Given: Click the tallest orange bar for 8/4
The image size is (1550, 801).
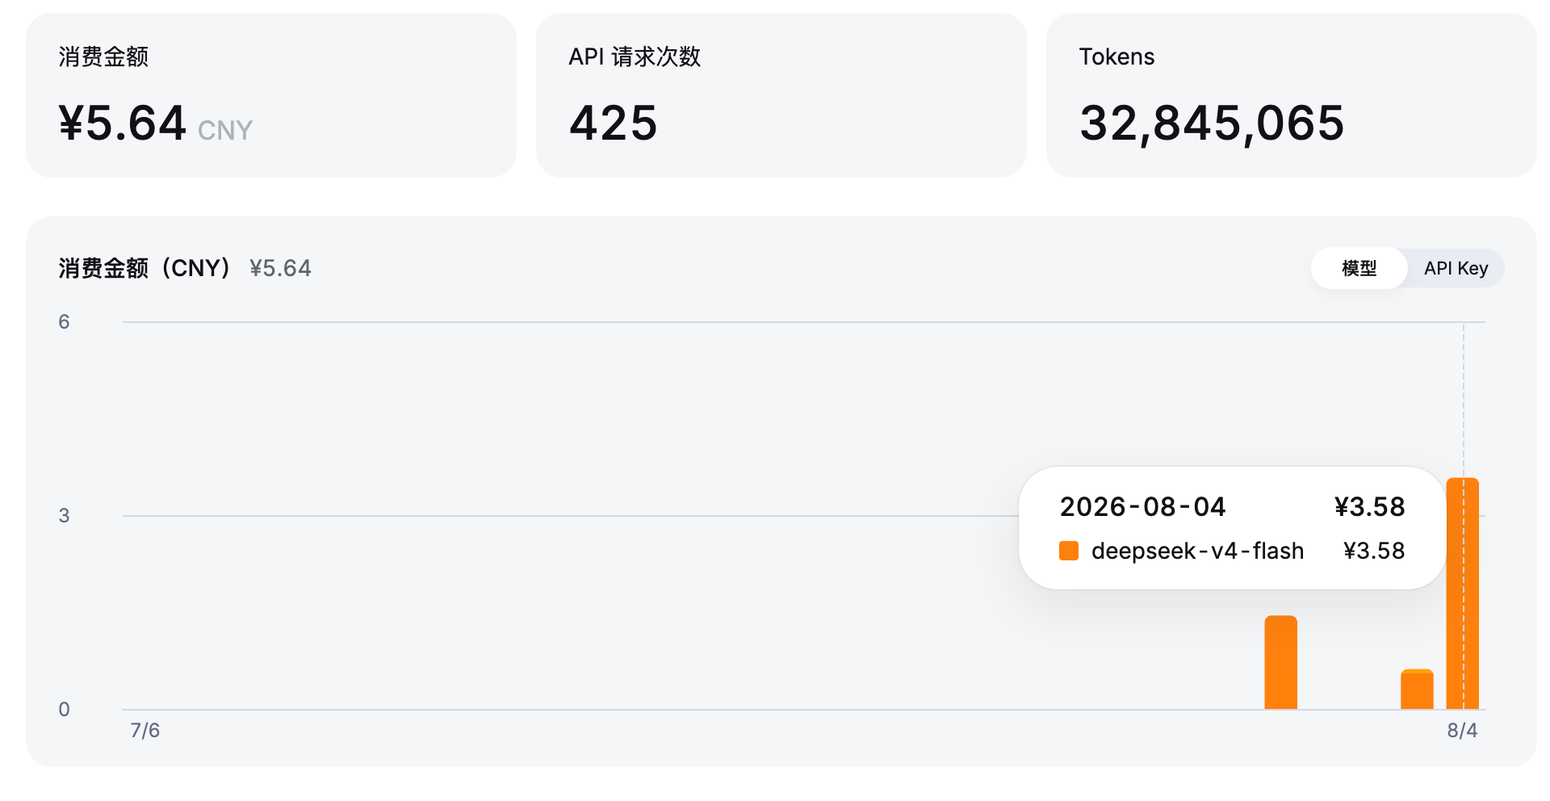Looking at the screenshot, I should point(1462,593).
